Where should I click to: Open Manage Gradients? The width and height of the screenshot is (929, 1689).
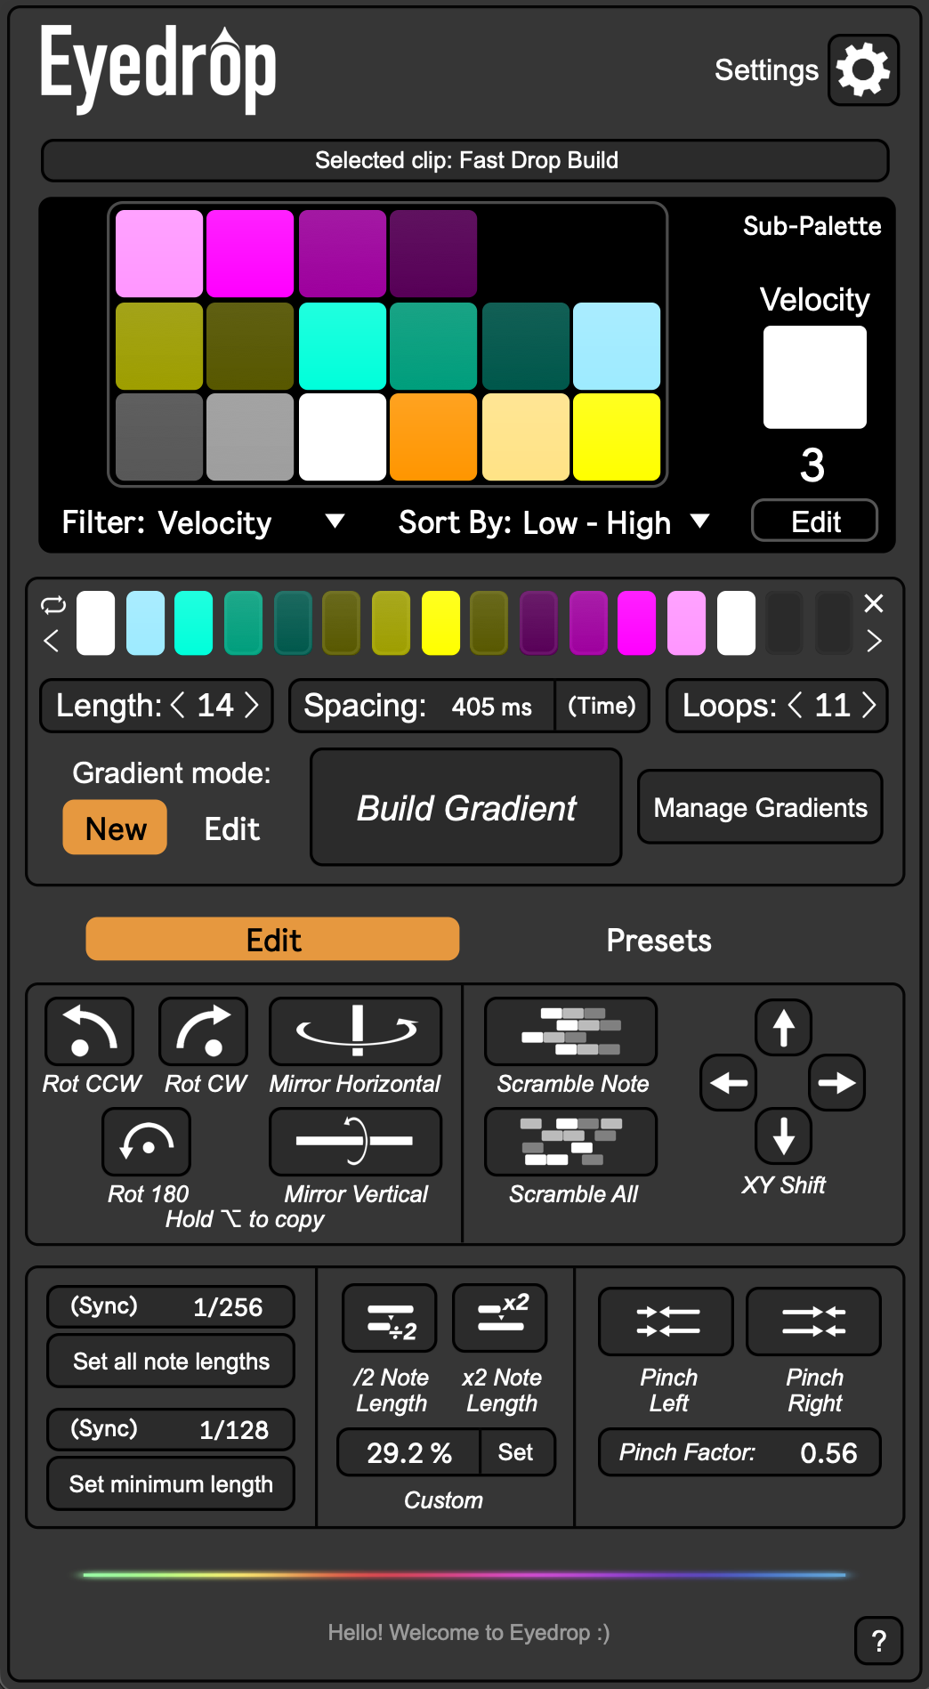tap(760, 807)
